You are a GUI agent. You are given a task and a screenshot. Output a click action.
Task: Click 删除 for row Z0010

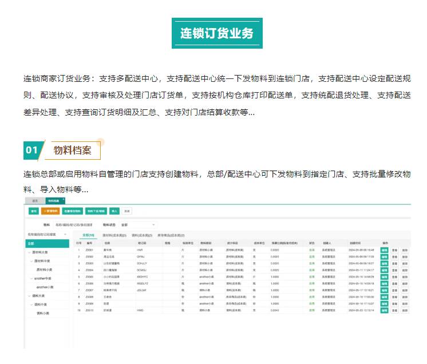(x=405, y=310)
